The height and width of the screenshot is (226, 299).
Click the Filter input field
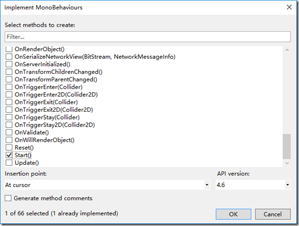(x=147, y=37)
